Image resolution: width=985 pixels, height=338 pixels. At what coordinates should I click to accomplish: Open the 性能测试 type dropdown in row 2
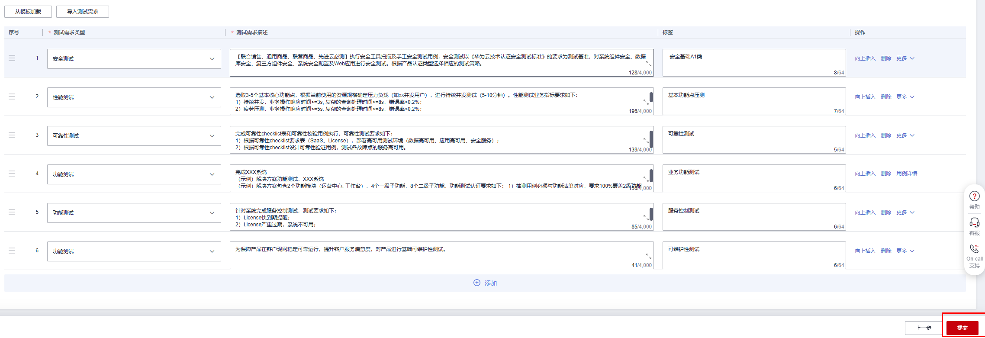134,97
